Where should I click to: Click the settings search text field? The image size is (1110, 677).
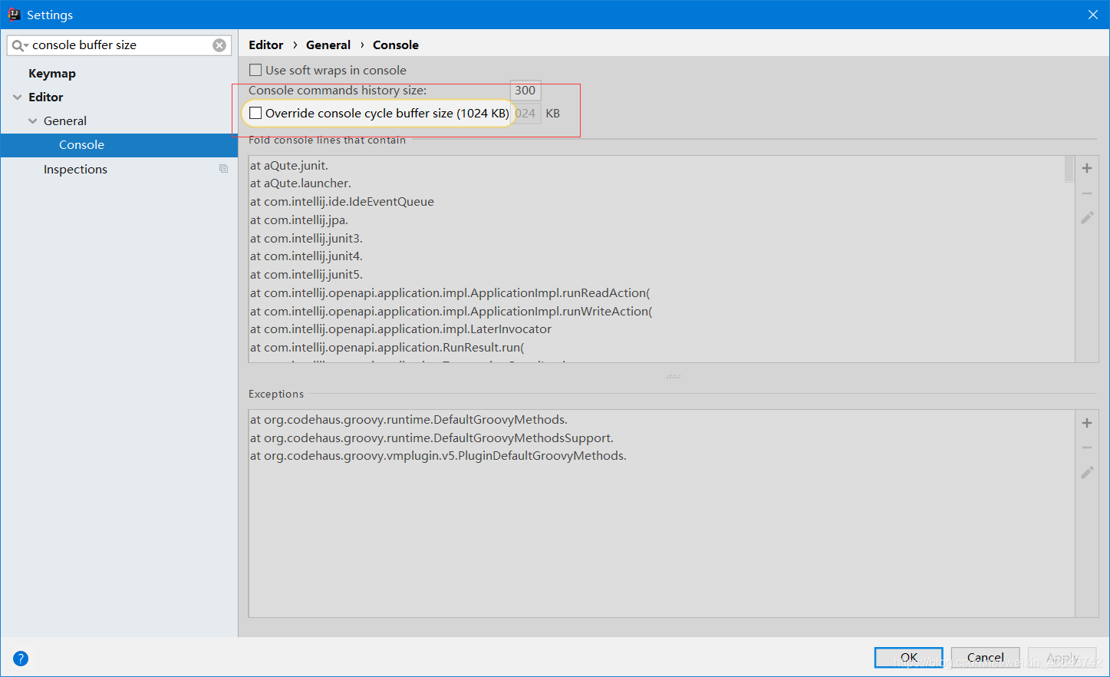pyautogui.click(x=120, y=45)
